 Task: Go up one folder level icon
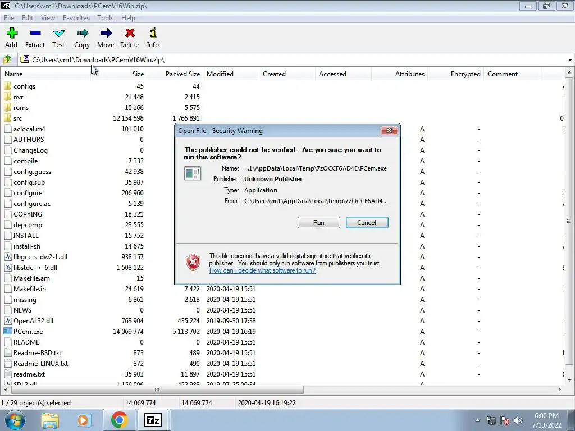(x=7, y=59)
